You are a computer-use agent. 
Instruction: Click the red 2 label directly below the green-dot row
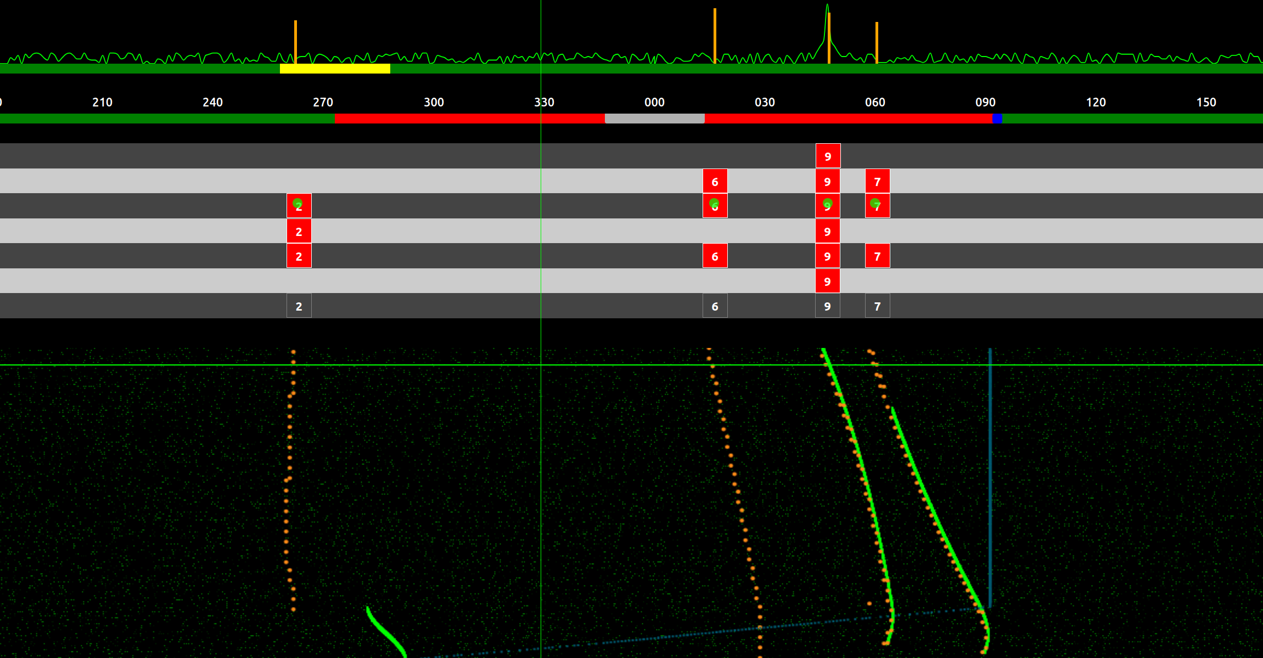(x=299, y=230)
